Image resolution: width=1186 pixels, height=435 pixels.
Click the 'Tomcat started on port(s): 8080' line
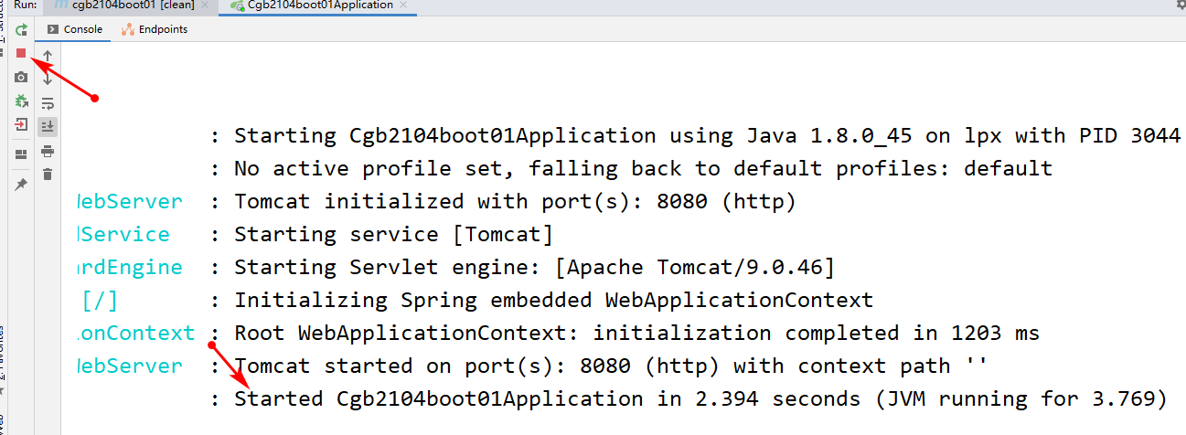(x=611, y=366)
